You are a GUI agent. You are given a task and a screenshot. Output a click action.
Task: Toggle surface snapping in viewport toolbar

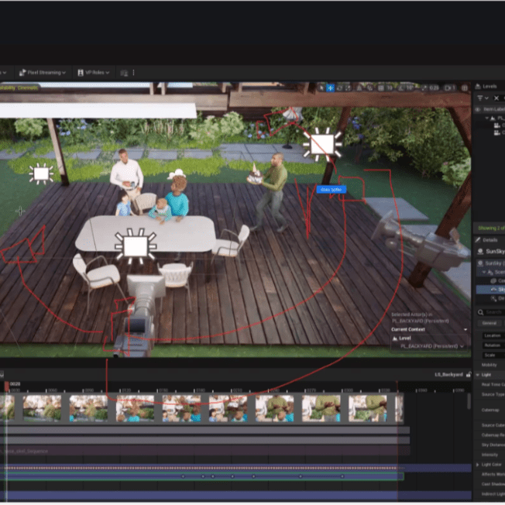click(x=359, y=88)
